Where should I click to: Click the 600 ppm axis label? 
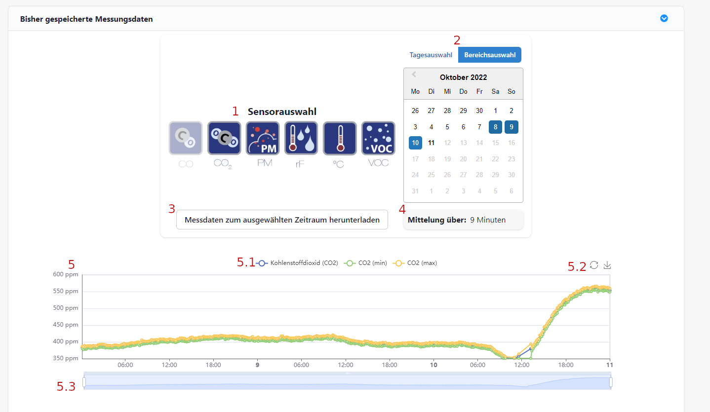(66, 274)
